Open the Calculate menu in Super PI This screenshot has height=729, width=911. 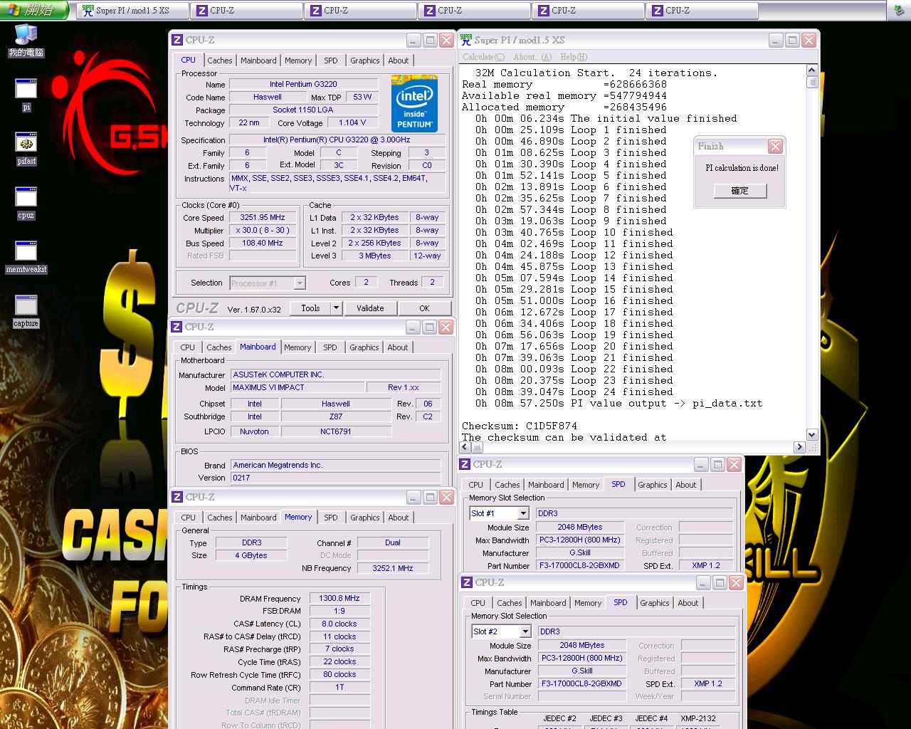pos(483,57)
